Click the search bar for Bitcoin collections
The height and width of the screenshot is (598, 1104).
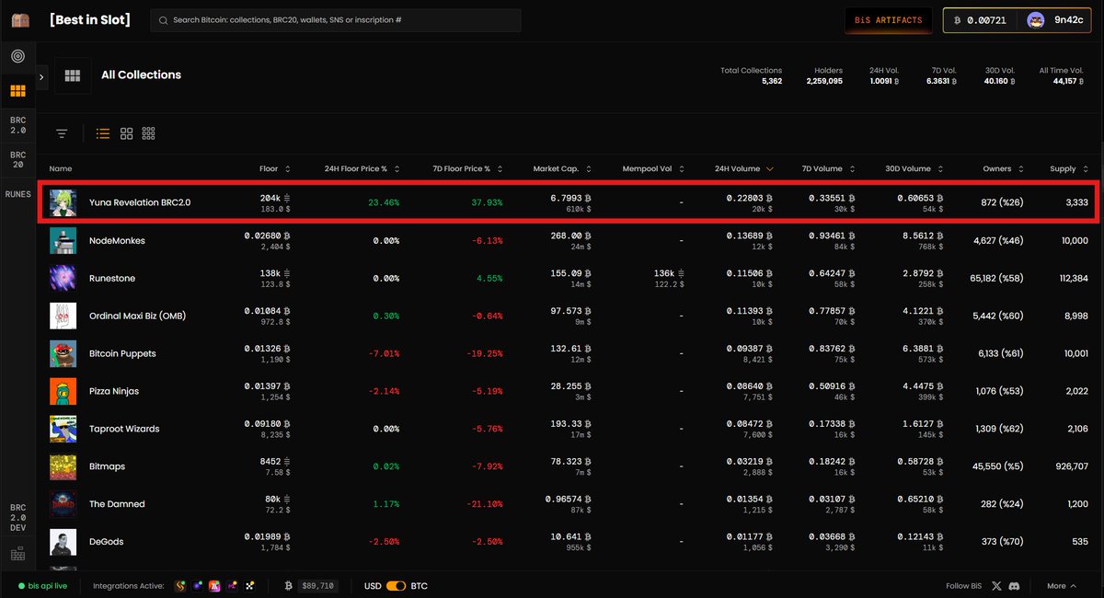pos(336,20)
